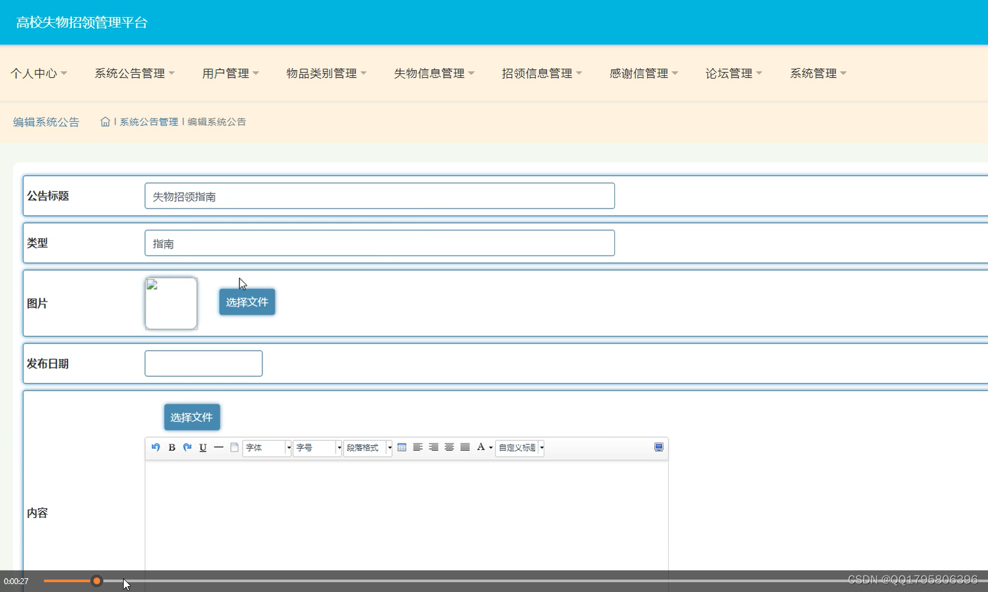Toggle underline formatting in the editor
The width and height of the screenshot is (988, 592).
(x=203, y=447)
